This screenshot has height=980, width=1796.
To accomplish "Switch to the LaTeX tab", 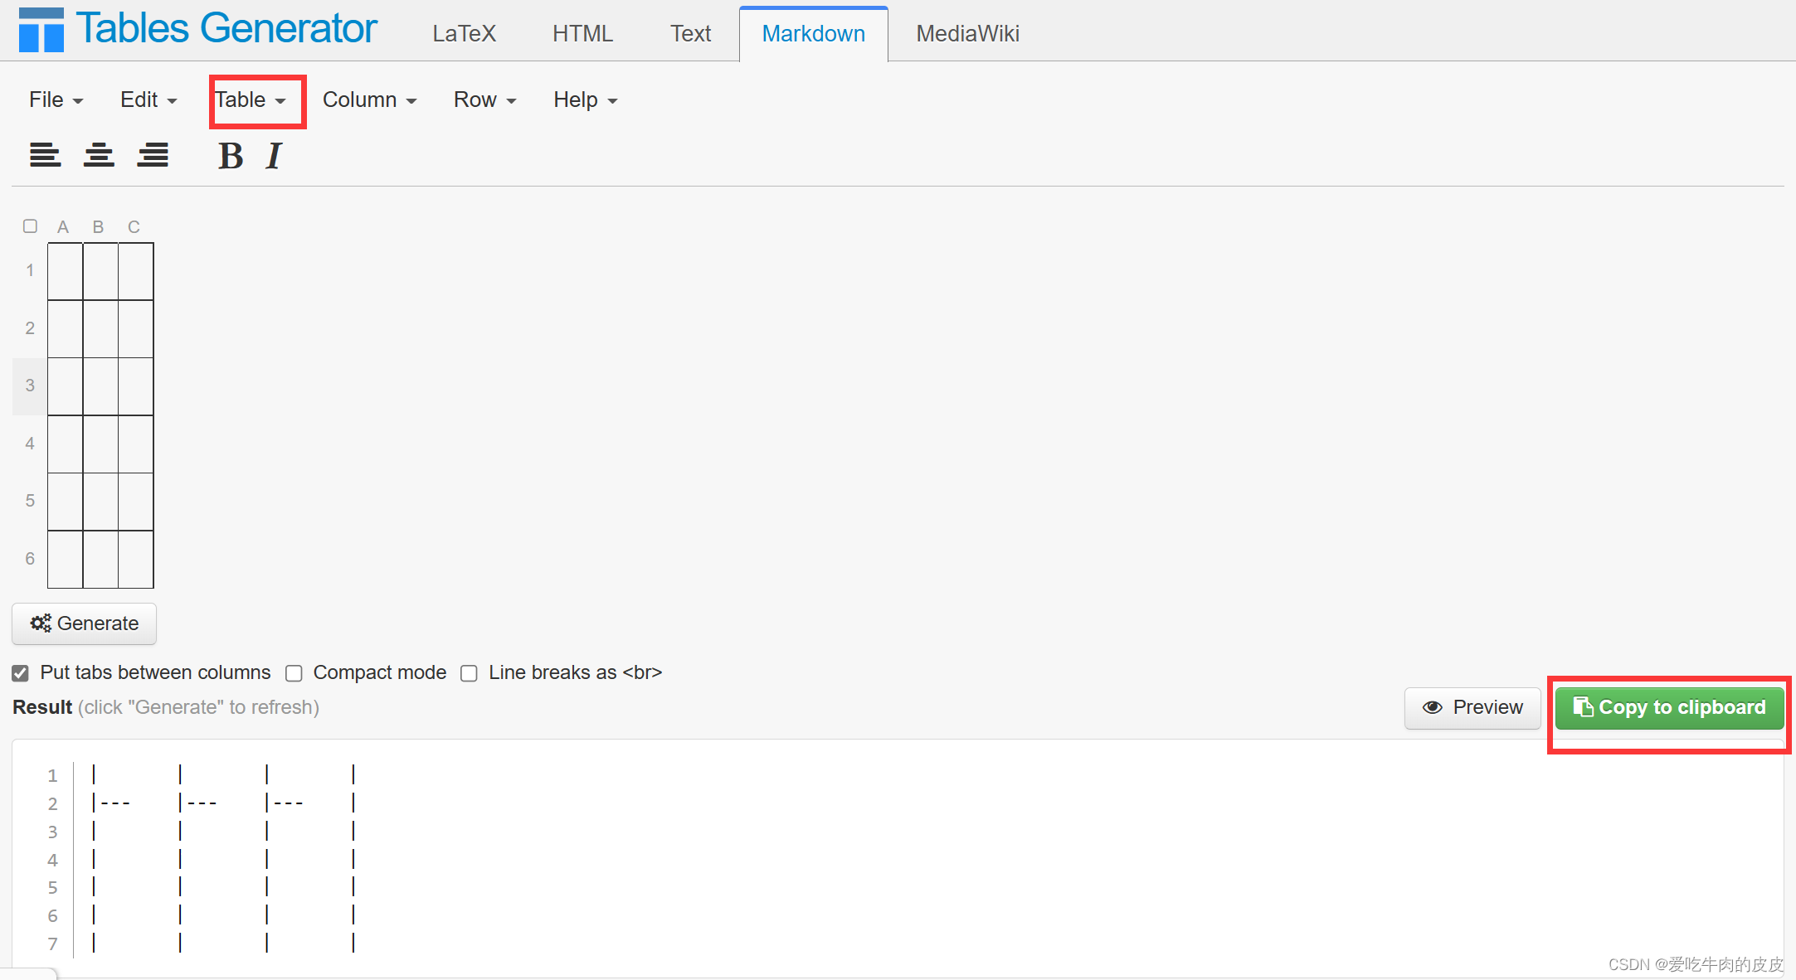I will click(x=464, y=34).
